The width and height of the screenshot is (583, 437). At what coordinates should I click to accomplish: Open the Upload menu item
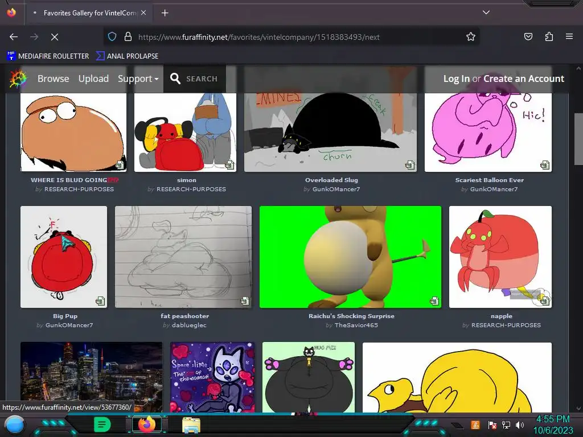[x=93, y=79]
